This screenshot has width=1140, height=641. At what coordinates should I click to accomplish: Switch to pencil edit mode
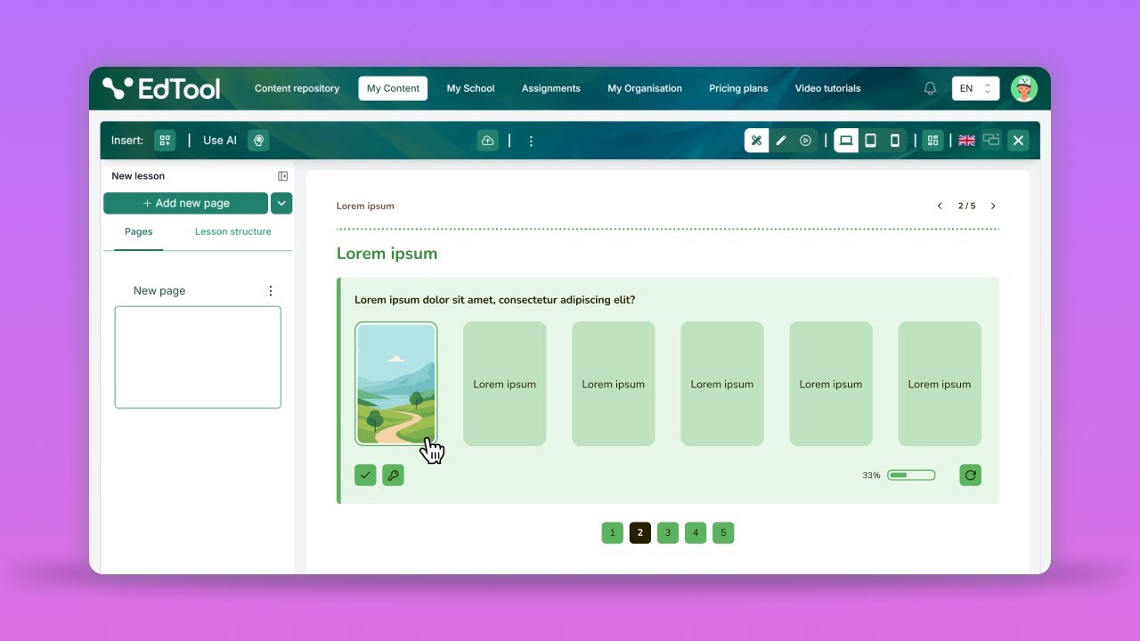781,141
